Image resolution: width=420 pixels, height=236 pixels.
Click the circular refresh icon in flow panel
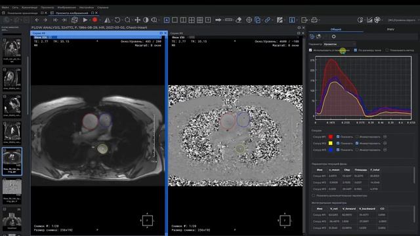(x=334, y=37)
